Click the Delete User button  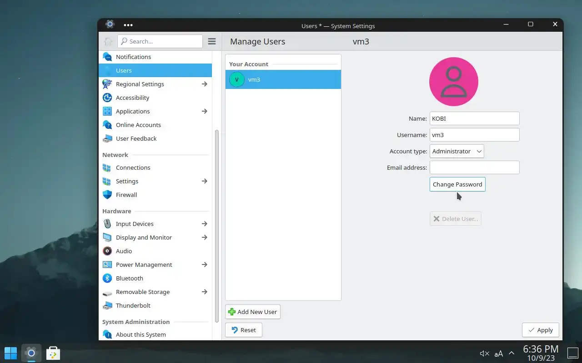tap(456, 219)
